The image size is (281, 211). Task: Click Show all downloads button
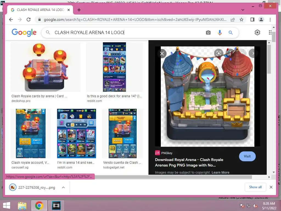click(x=255, y=187)
